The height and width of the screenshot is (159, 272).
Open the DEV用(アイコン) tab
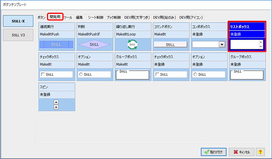[x=190, y=17]
